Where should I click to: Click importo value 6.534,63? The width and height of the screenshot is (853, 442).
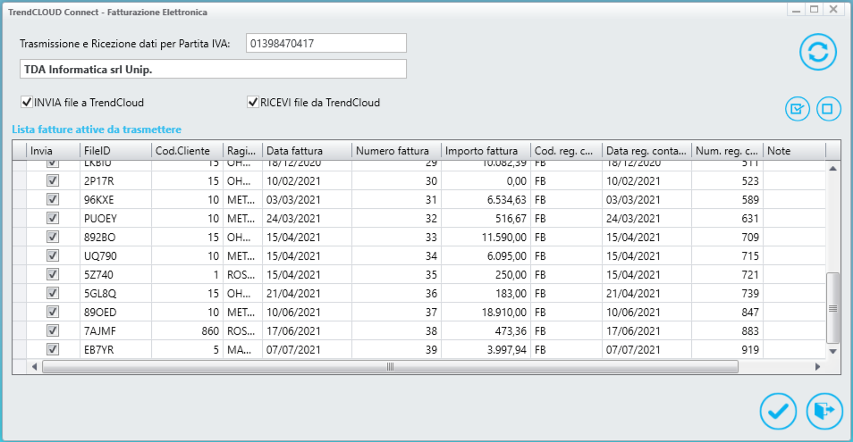coord(506,200)
